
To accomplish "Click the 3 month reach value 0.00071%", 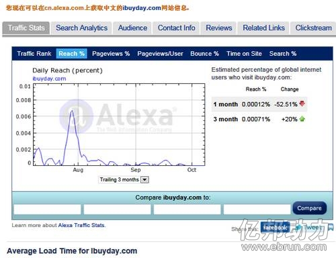I will pos(256,119).
